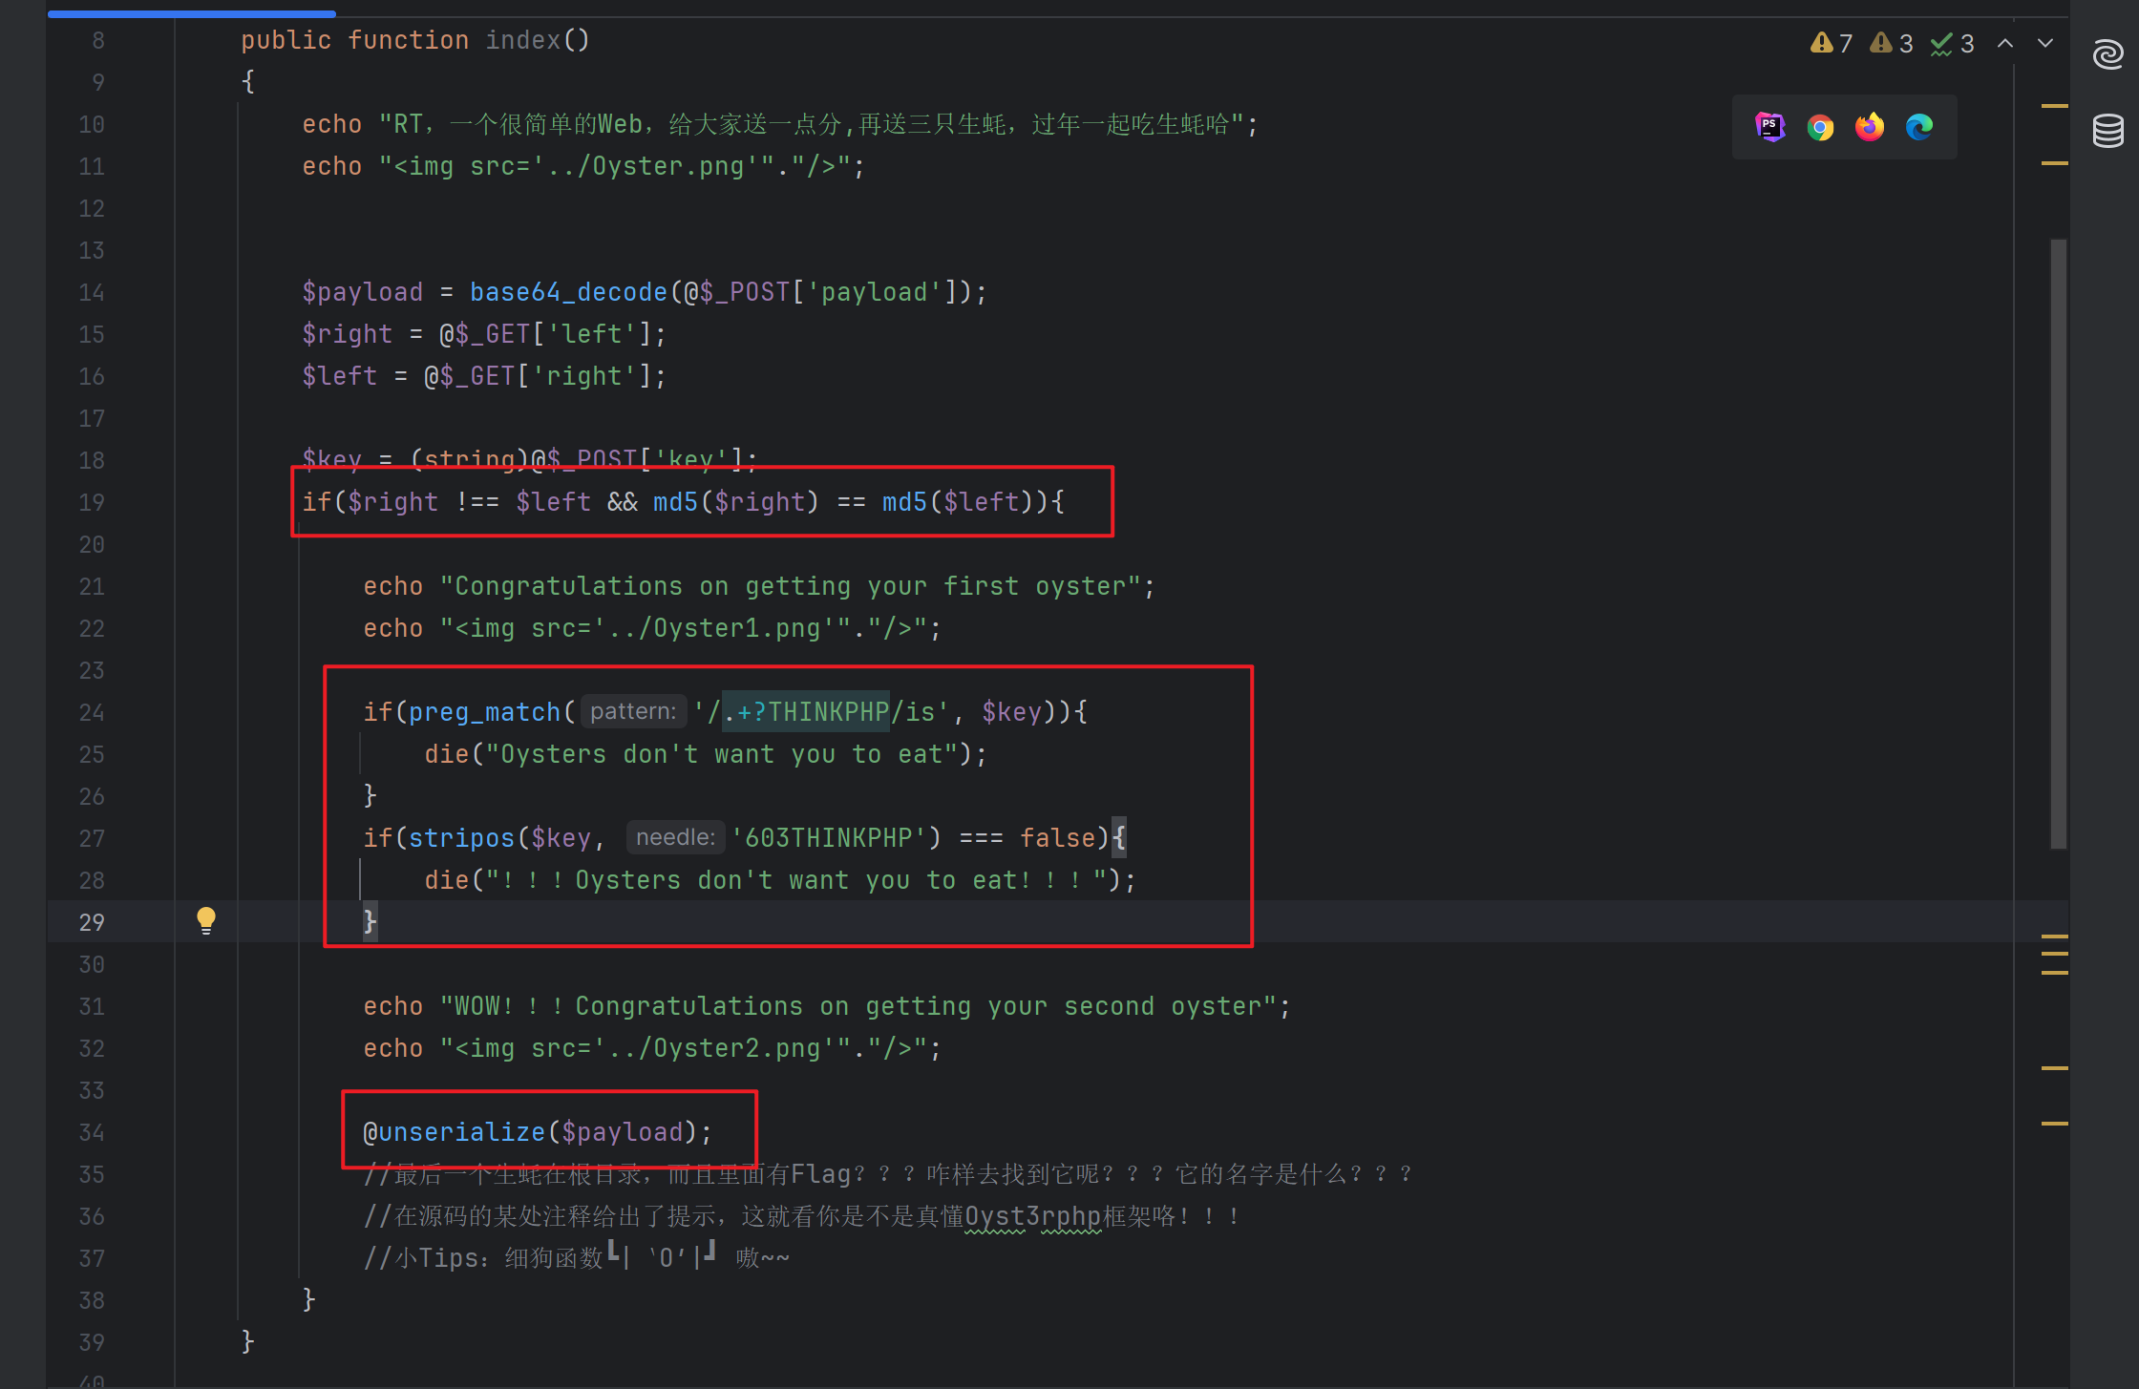The width and height of the screenshot is (2139, 1389).
Task: Click the $left variable on line 16
Action: coord(339,376)
